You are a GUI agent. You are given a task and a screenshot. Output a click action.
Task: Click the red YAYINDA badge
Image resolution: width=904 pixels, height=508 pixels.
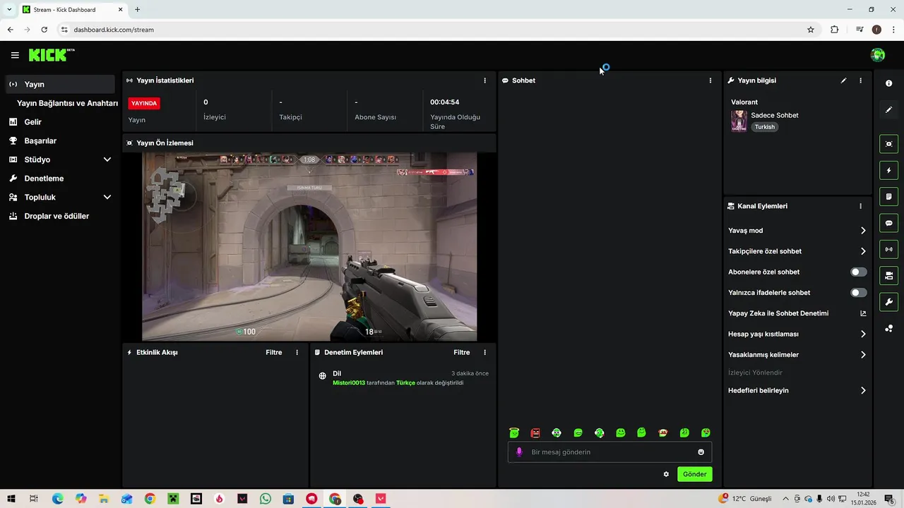click(x=144, y=103)
